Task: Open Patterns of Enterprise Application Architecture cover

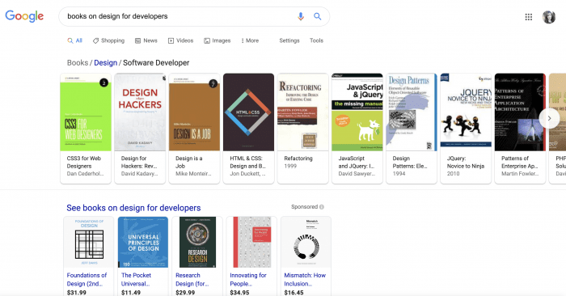Action: pyautogui.click(x=520, y=112)
